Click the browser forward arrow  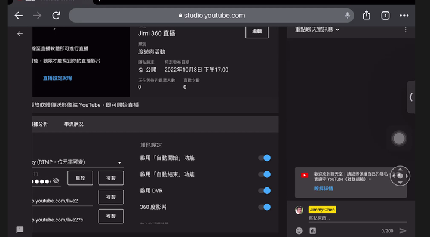[x=37, y=16]
